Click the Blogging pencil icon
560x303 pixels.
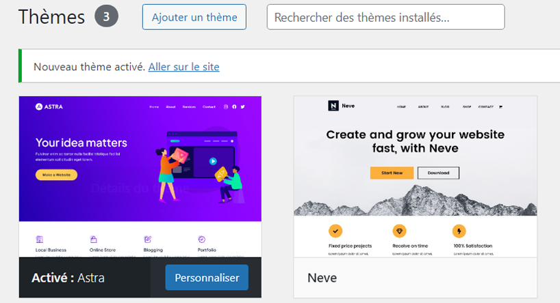(147, 240)
